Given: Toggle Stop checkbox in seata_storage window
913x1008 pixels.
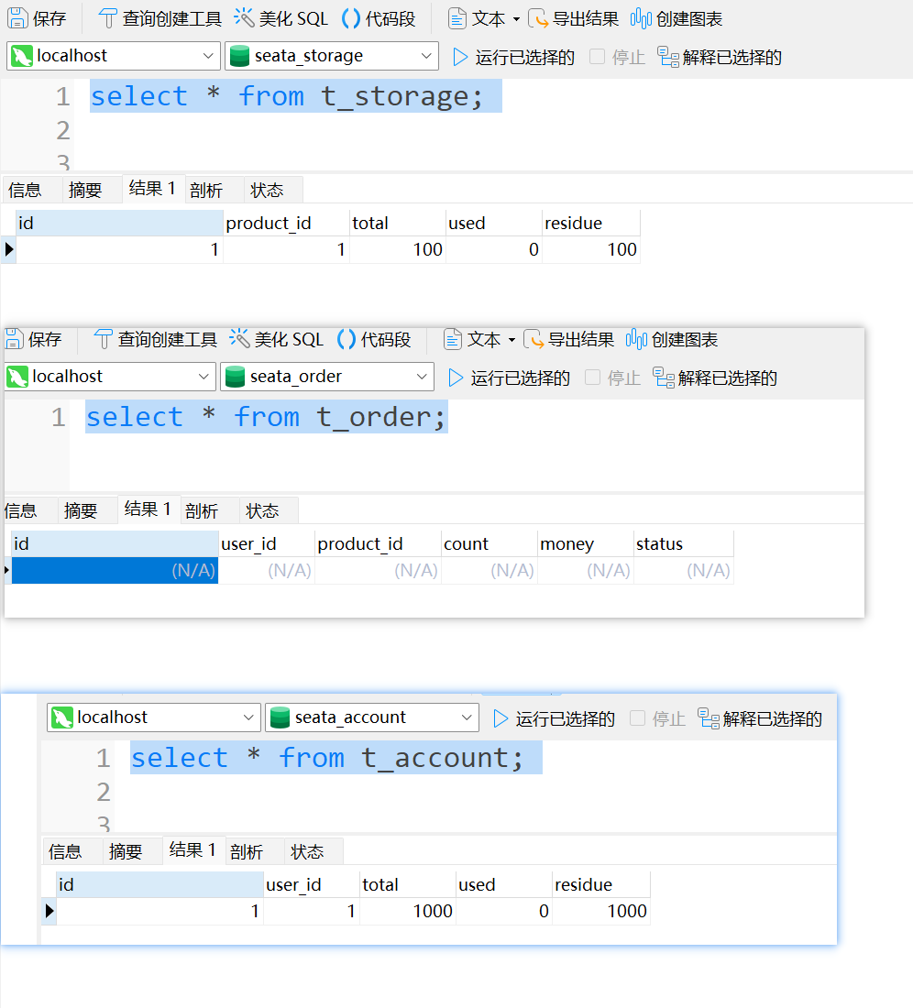Looking at the screenshot, I should 598,57.
